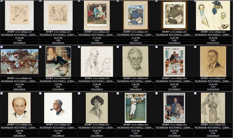Viewport: 233px width, 138px height.
Task: Click the "2538x3204x24" dimensions label
Action: coord(213,136)
